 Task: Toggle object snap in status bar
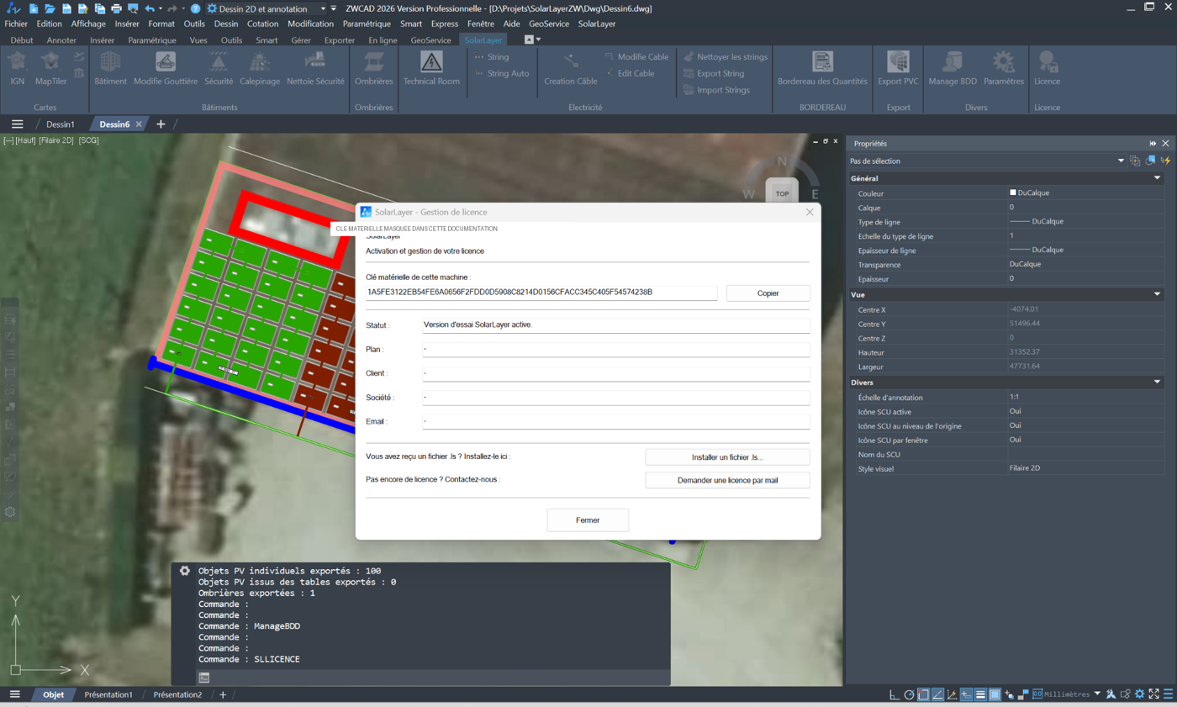[923, 694]
